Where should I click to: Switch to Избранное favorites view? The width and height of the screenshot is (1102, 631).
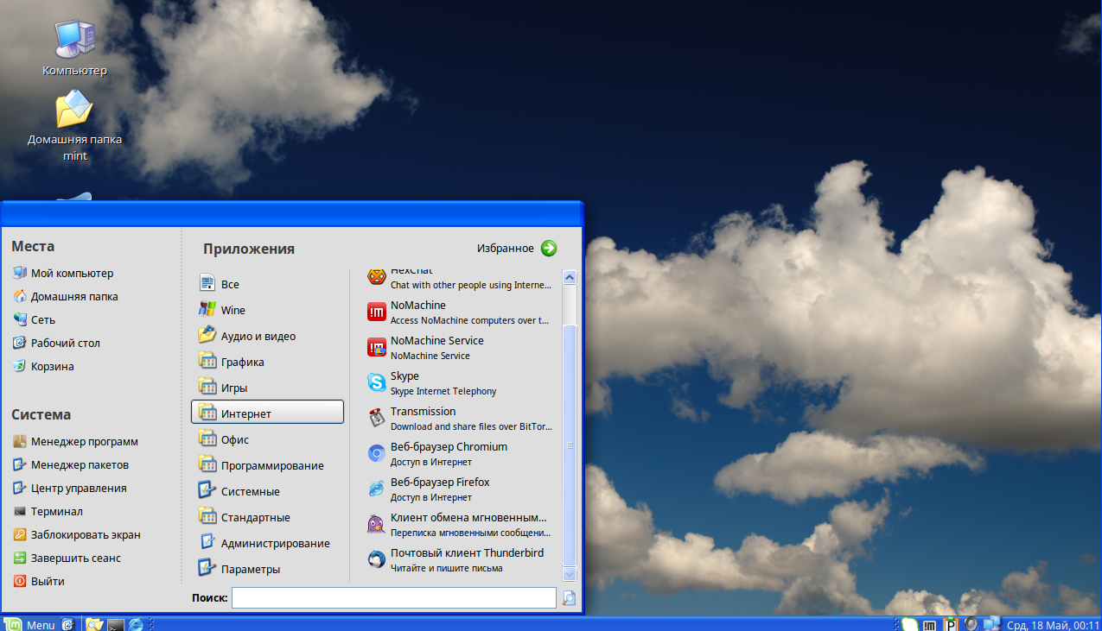tap(517, 249)
